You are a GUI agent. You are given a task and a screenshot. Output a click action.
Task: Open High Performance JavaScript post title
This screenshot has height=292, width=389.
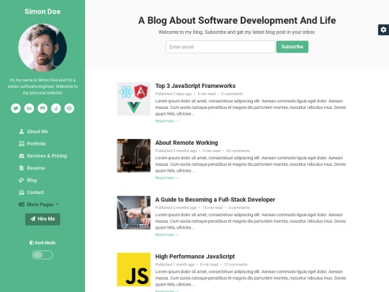[x=195, y=257]
